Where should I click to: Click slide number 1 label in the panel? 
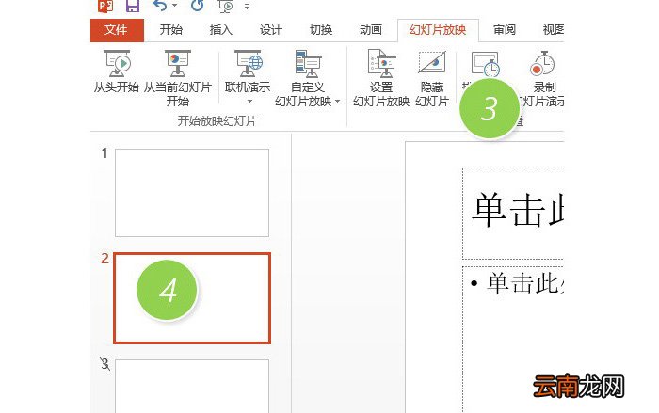tap(104, 153)
